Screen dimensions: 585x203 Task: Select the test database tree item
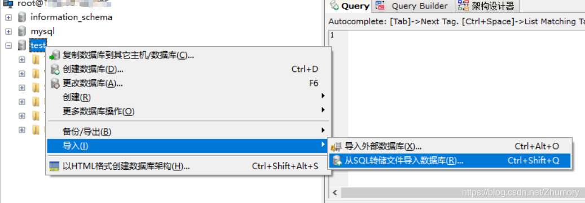point(38,46)
